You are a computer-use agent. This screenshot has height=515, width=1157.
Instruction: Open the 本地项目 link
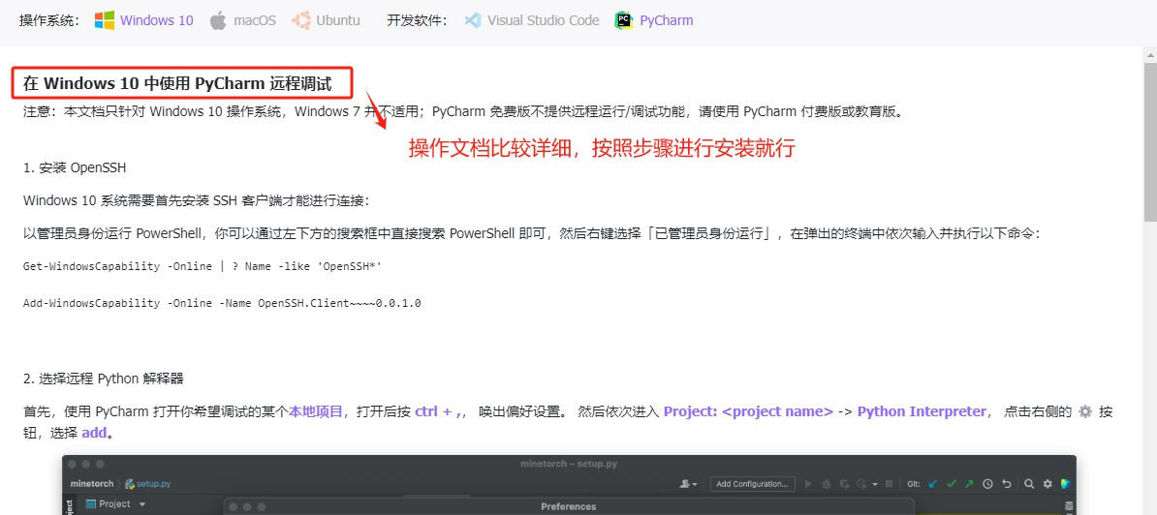(316, 411)
